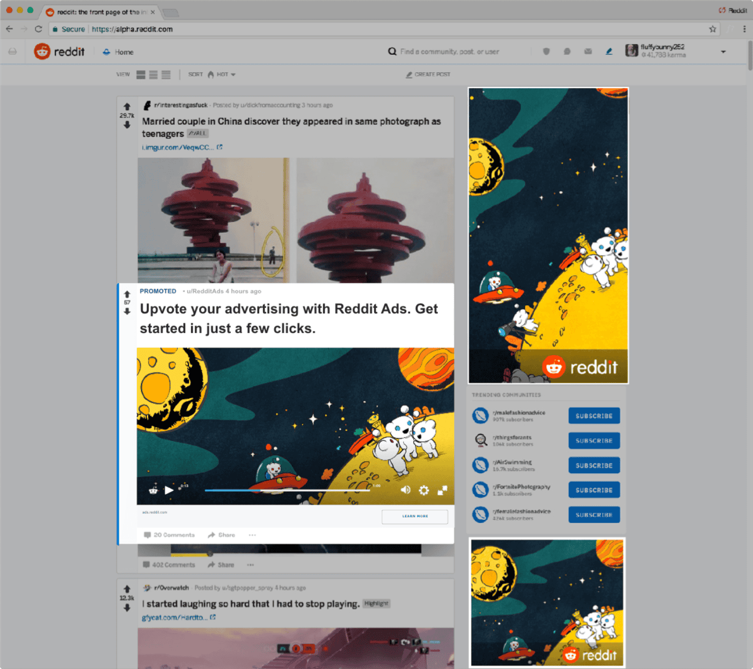Open u/RedditAds profile link
753x669 pixels.
tap(205, 291)
